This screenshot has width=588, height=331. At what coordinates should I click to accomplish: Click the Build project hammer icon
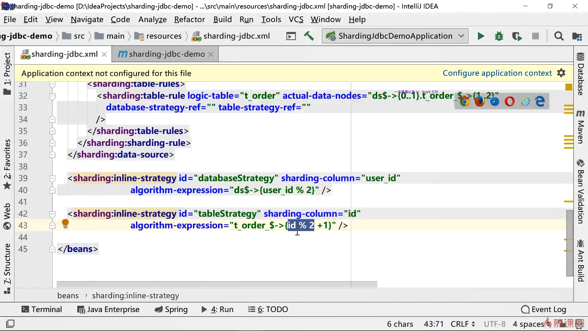tap(309, 36)
